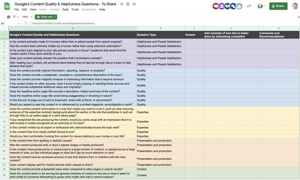Click the shield approvals icon beside the star
Image resolution: width=300 pixels, height=180 pixels.
[127, 4]
